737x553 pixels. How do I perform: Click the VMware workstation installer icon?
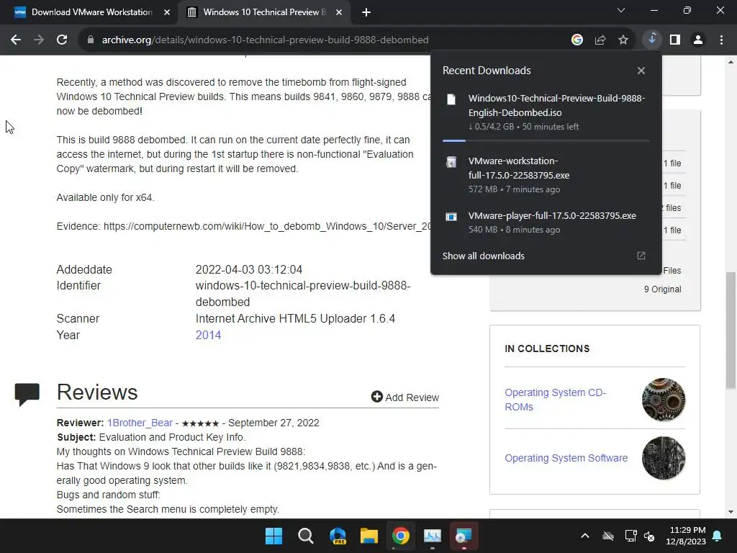click(x=451, y=162)
